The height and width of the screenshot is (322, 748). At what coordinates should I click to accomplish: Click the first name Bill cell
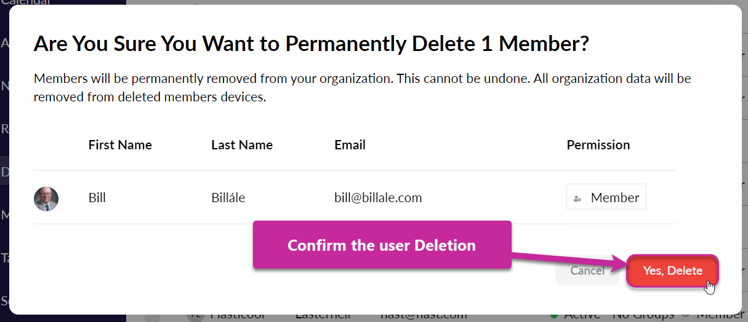97,198
